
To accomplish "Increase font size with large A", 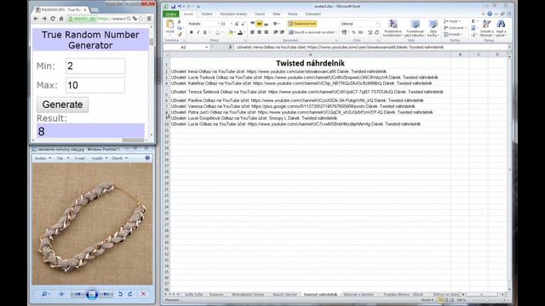I will pyautogui.click(x=237, y=24).
